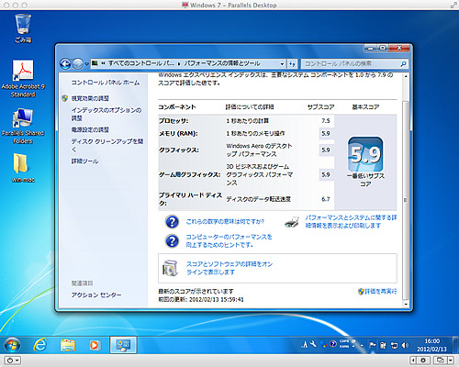
Task: Go to コントロール パネル ホーム
Action: pos(106,83)
